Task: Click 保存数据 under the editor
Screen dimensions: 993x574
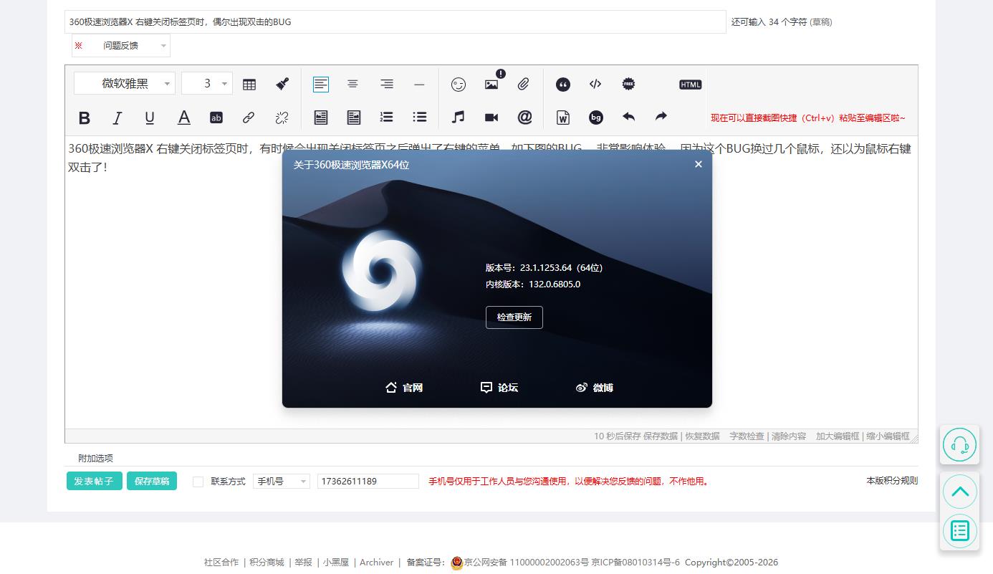Action: [661, 436]
